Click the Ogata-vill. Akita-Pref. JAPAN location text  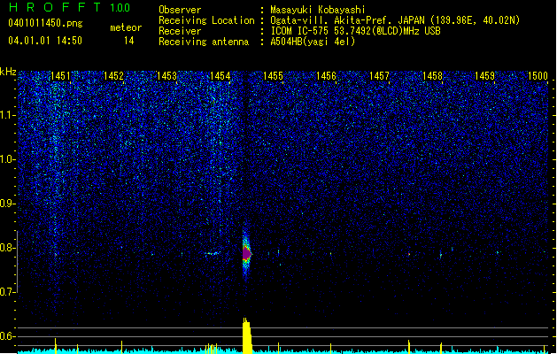[395, 20]
